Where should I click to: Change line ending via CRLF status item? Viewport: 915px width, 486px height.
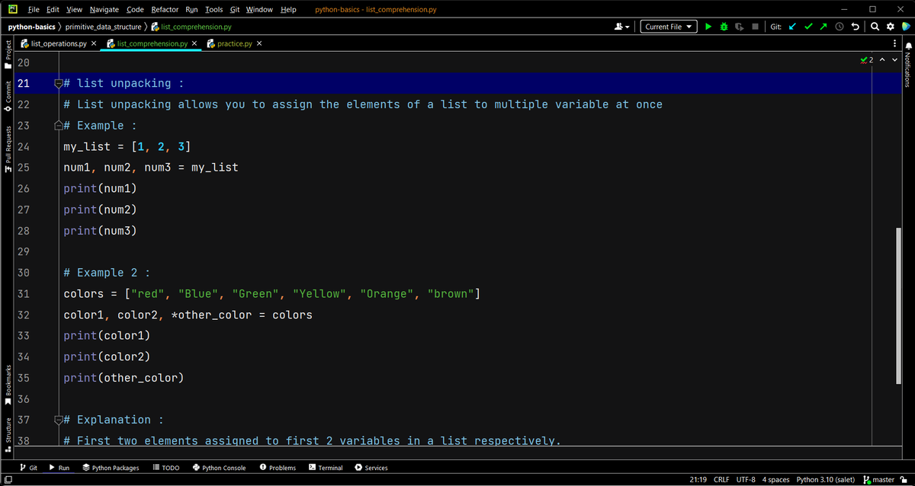click(x=721, y=479)
